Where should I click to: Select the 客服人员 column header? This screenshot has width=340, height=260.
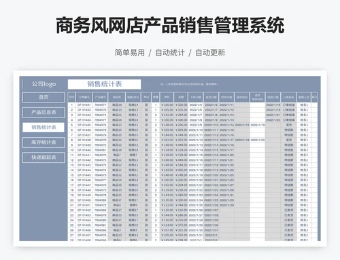304,97
